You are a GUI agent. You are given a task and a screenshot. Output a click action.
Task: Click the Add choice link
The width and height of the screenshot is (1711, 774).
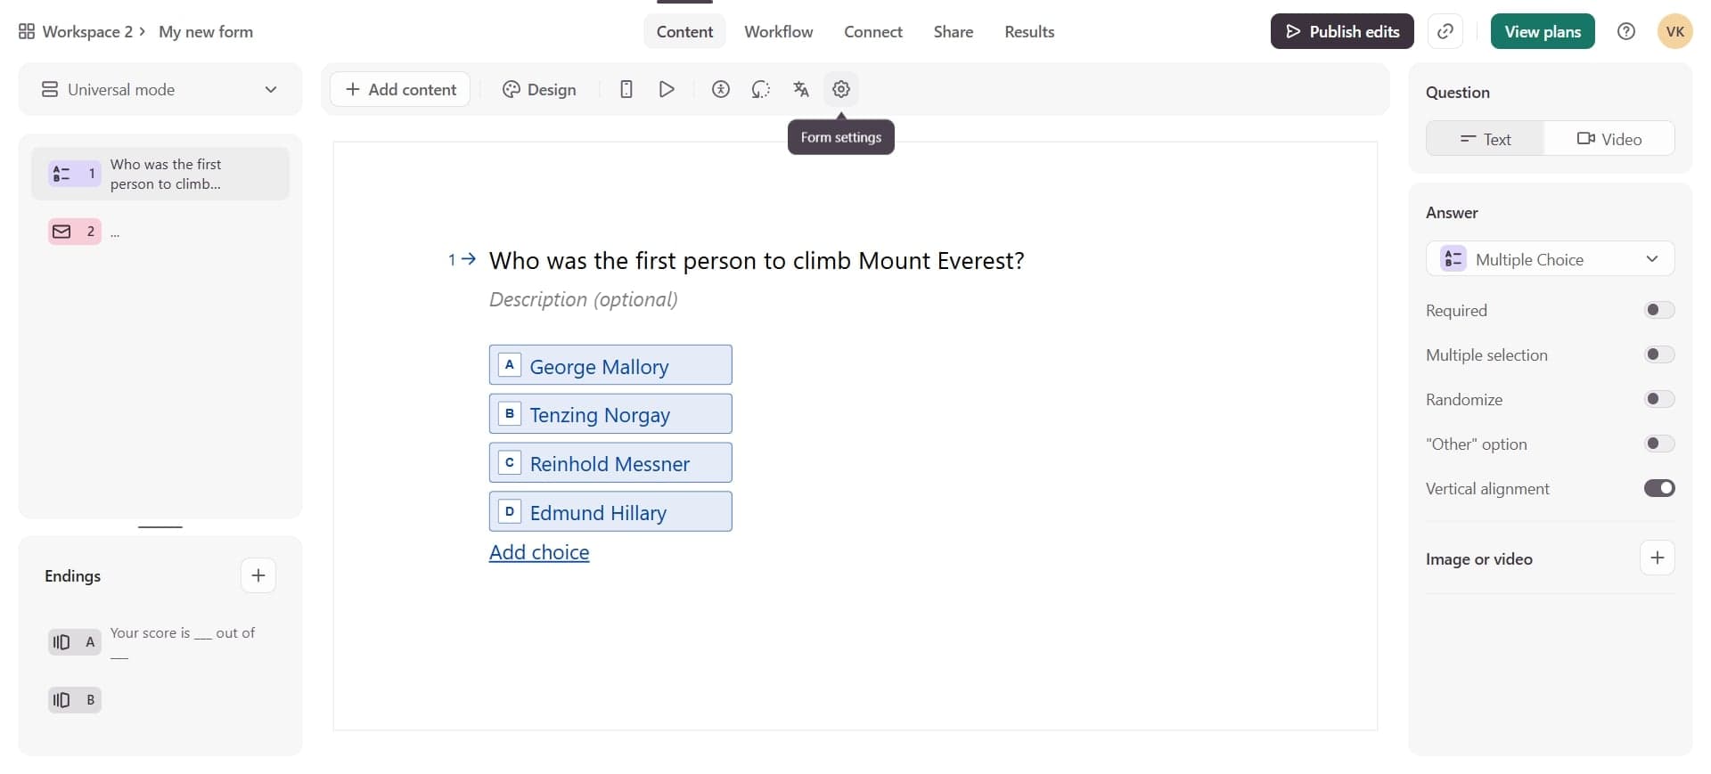click(x=538, y=552)
